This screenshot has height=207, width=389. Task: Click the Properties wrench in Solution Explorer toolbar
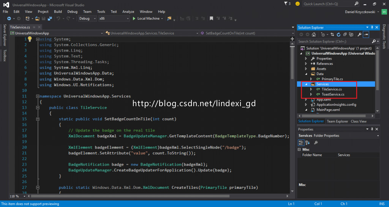tap(359, 34)
